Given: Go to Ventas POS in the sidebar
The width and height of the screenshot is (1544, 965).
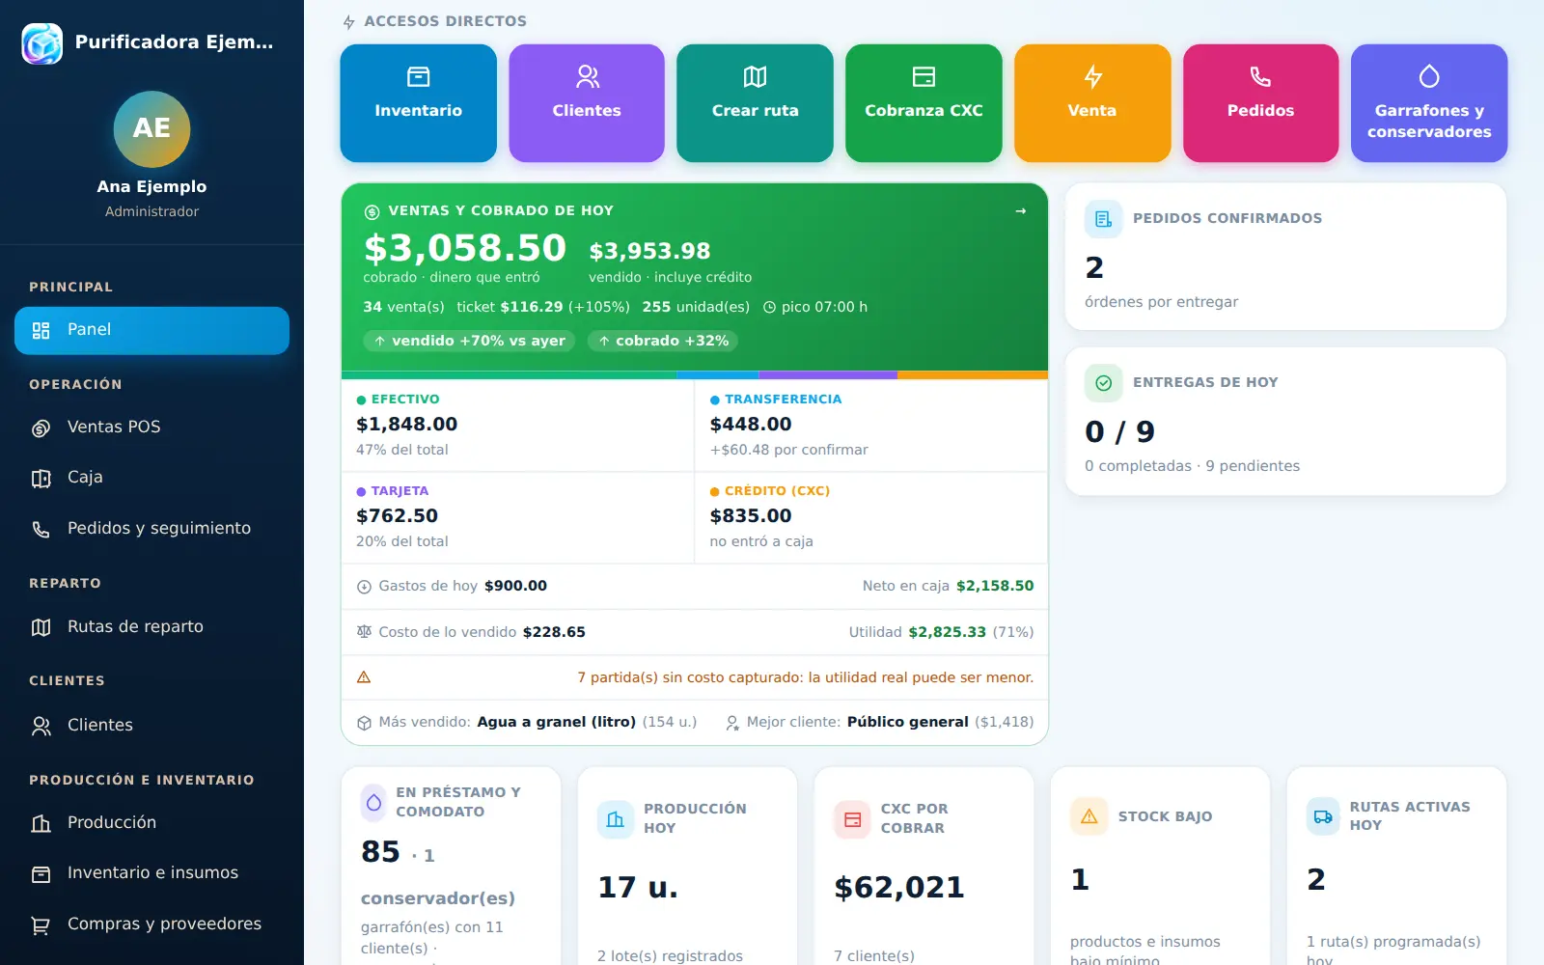Looking at the screenshot, I should [x=152, y=427].
